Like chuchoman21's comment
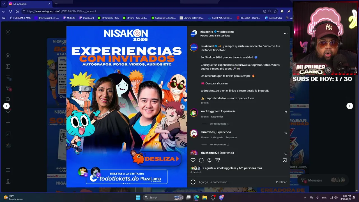Viewport: 359px width, 202px height. (x=286, y=154)
